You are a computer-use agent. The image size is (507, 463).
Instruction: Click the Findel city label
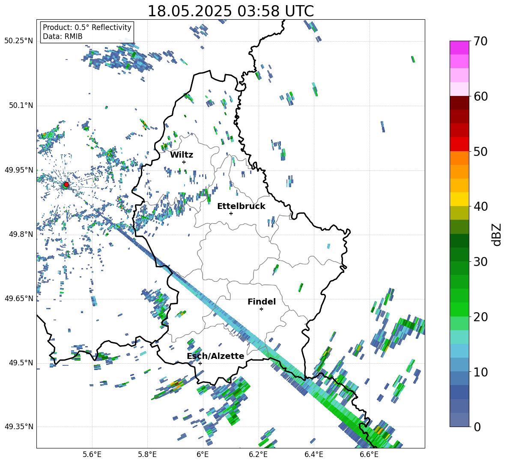[262, 302]
